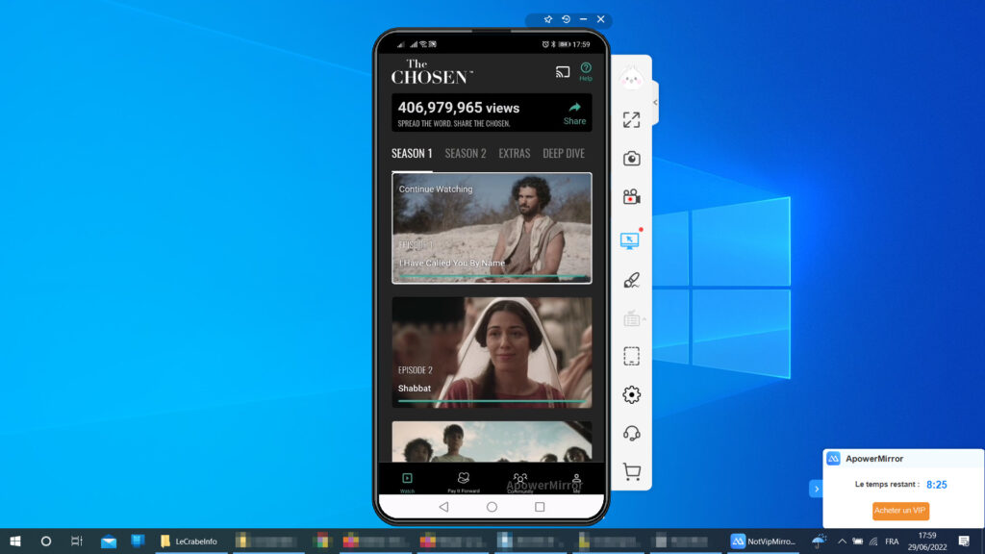Collapse the ApowerMirror side toolbar
The image size is (985, 554).
click(655, 102)
